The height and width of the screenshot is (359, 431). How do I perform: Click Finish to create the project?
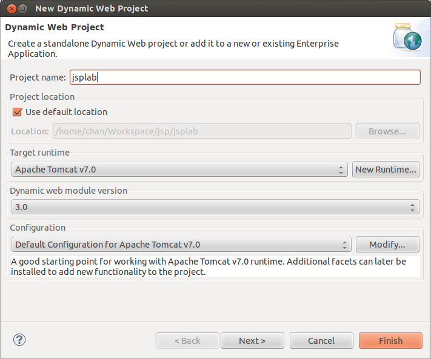pos(390,341)
